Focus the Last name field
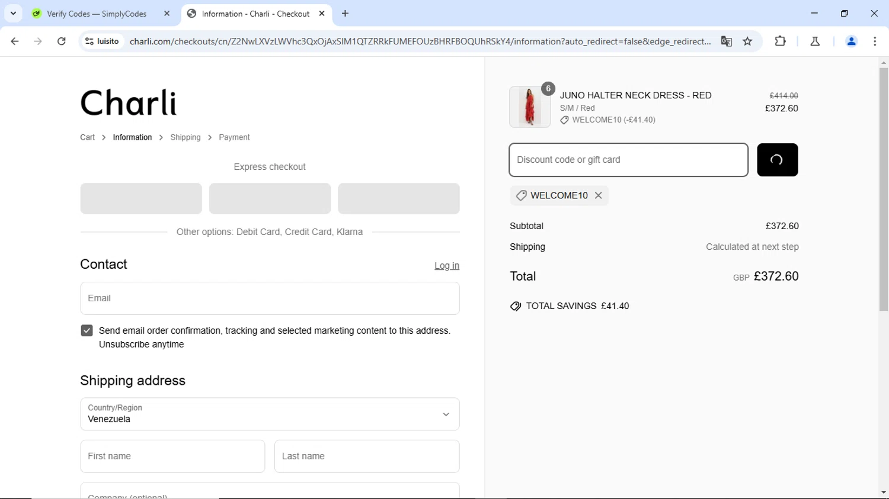Screen dimensions: 889x499 tap(367, 456)
